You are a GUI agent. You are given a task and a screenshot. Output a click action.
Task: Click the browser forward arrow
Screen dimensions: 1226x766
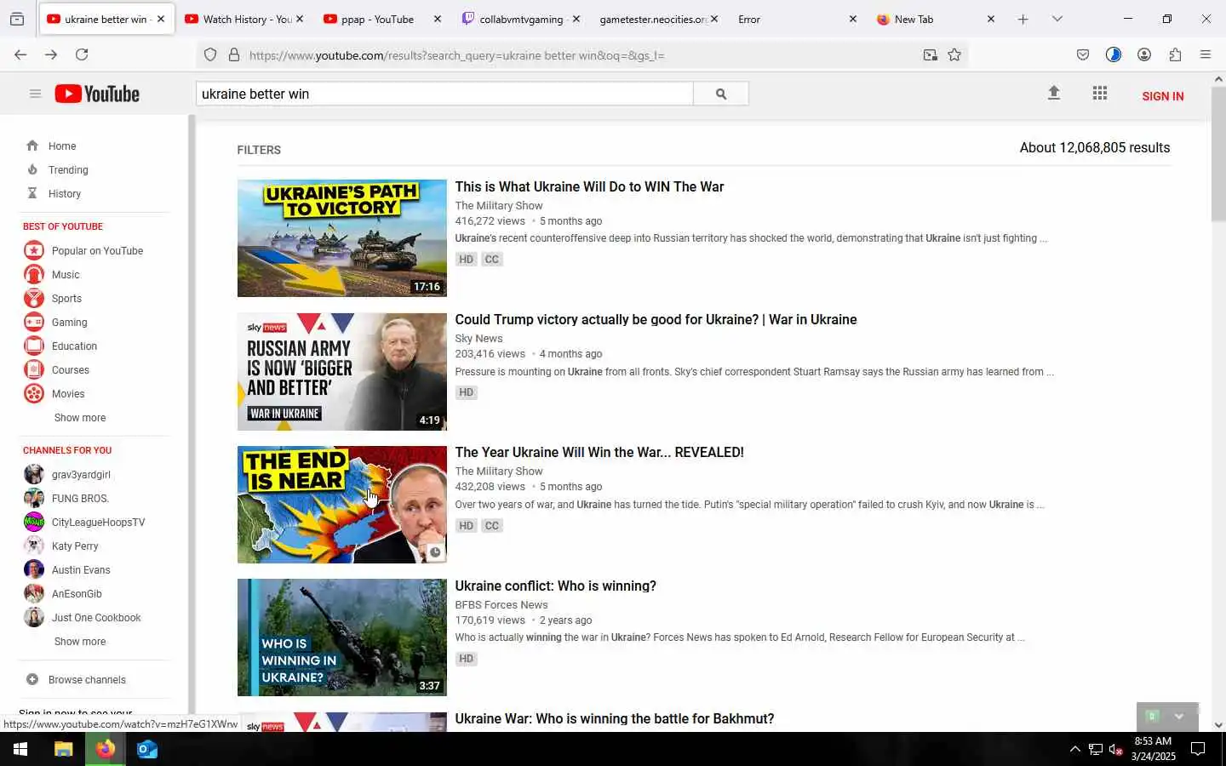[51, 54]
